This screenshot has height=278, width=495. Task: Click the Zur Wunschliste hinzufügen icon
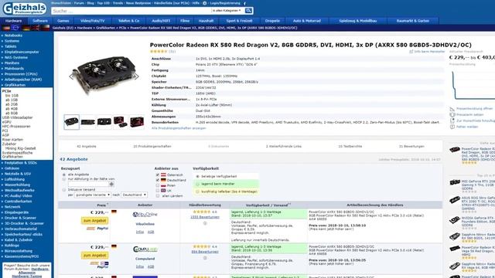(452, 120)
